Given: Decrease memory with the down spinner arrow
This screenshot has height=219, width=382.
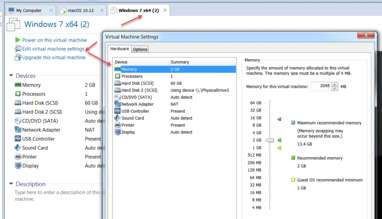Looking at the screenshot, I should 335,88.
